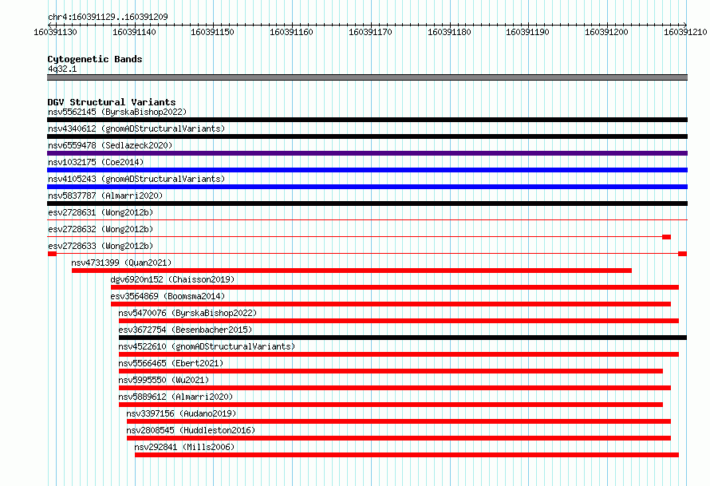This screenshot has height=486, width=710.
Task: Click the chr4:160391129..160391209 region label
Action: click(108, 17)
